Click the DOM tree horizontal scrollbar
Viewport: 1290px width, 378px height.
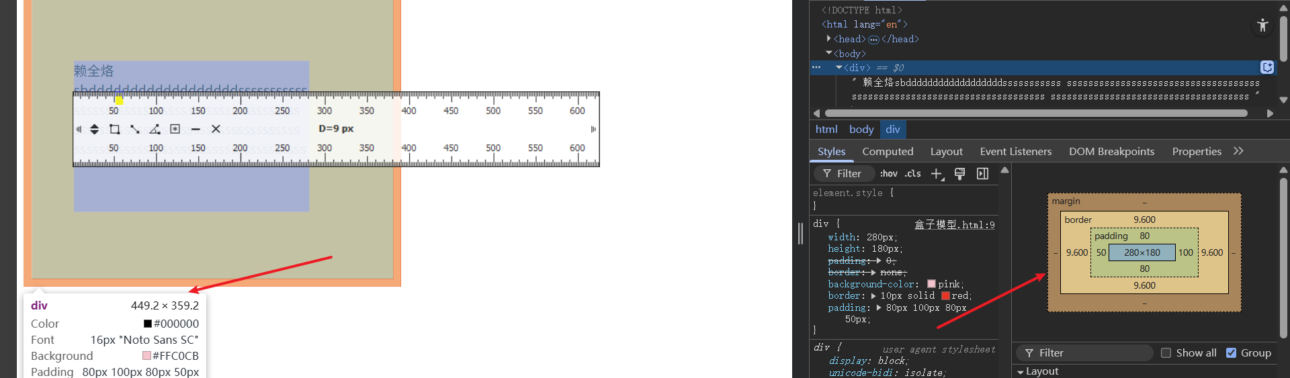(1035, 113)
